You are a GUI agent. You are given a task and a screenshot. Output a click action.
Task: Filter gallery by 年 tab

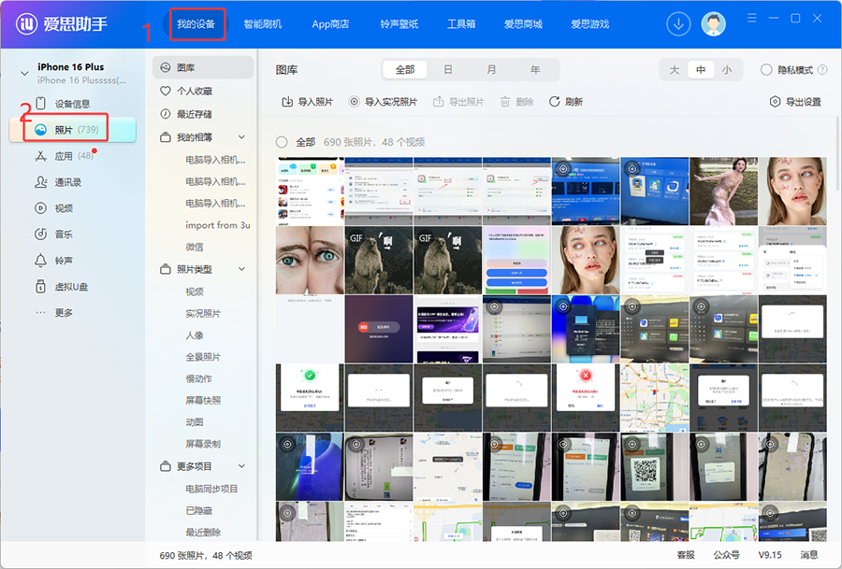[535, 70]
